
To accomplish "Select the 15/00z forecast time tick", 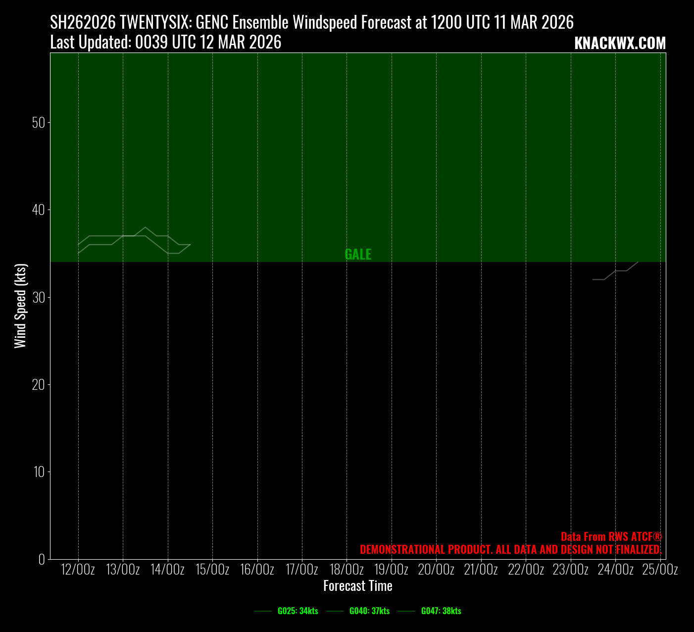I will coord(212,570).
